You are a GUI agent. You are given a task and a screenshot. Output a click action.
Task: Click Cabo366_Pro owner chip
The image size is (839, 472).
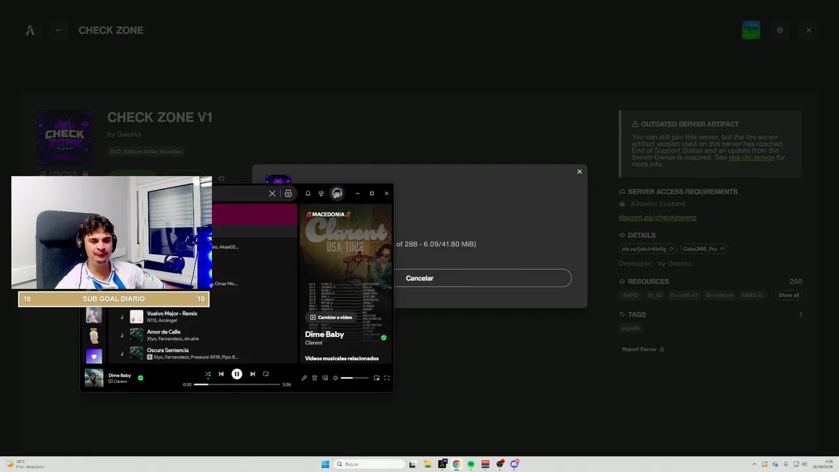pyautogui.click(x=704, y=249)
